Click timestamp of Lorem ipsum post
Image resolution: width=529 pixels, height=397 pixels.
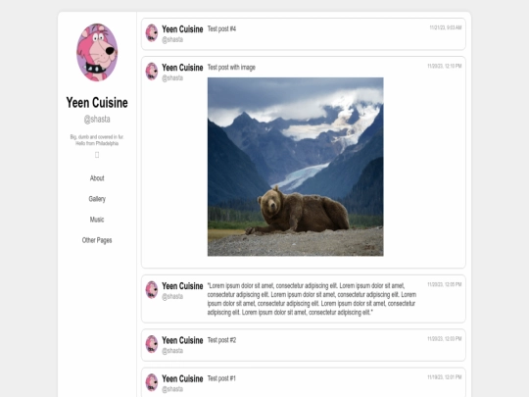point(445,284)
